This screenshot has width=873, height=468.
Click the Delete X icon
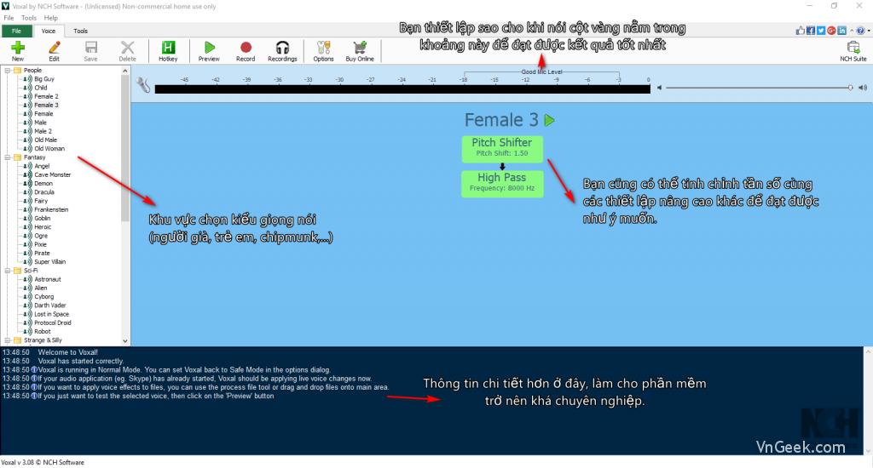(128, 50)
